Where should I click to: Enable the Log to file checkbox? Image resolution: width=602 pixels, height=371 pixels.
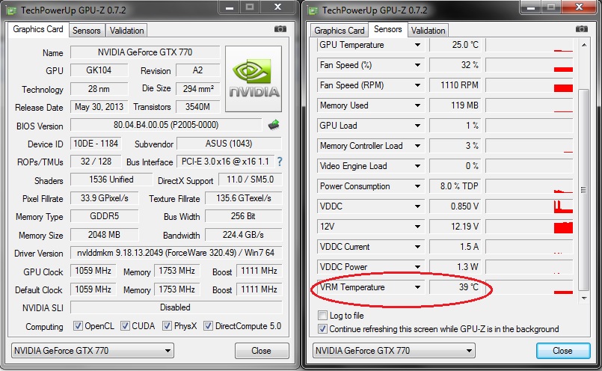[x=322, y=316]
